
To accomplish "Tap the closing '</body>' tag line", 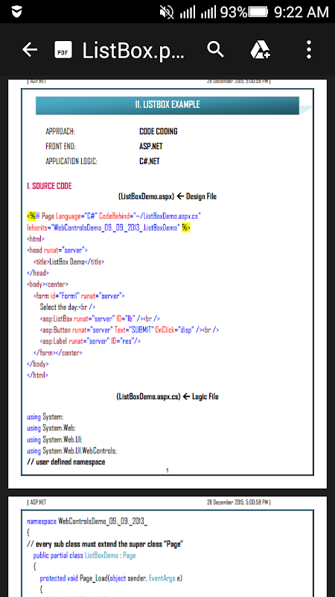I will (38, 364).
